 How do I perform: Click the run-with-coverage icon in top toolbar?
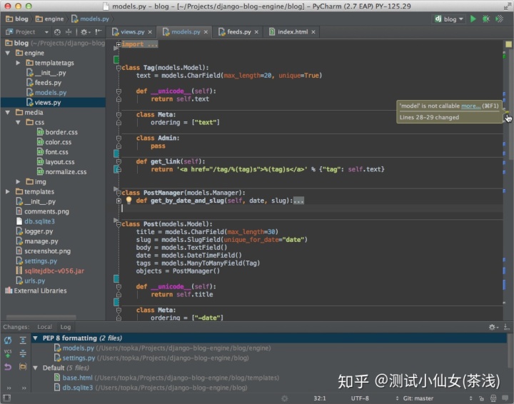click(499, 19)
